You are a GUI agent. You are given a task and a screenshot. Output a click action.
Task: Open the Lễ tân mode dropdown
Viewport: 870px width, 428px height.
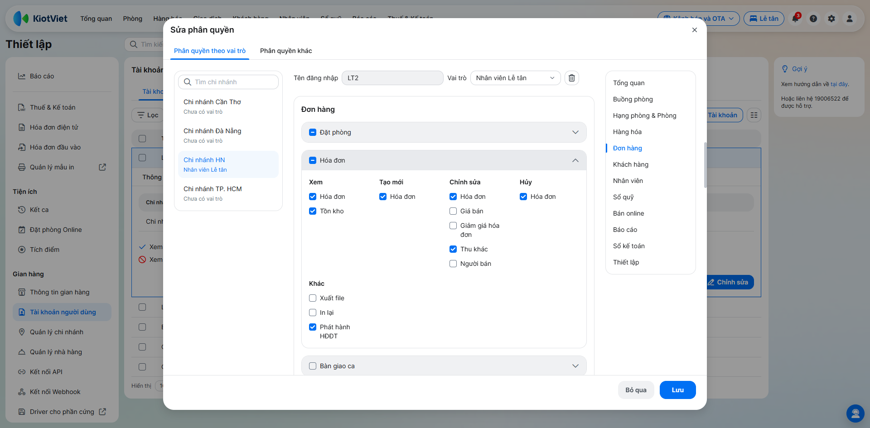click(764, 19)
